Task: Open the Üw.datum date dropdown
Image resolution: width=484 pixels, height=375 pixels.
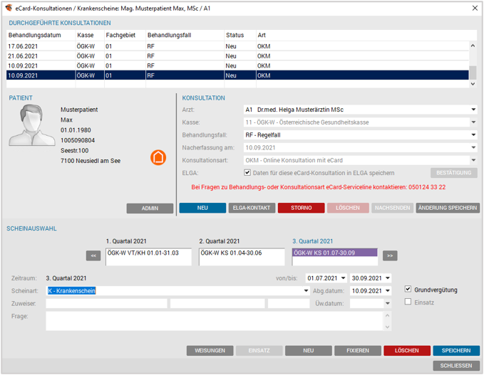Action: click(388, 304)
